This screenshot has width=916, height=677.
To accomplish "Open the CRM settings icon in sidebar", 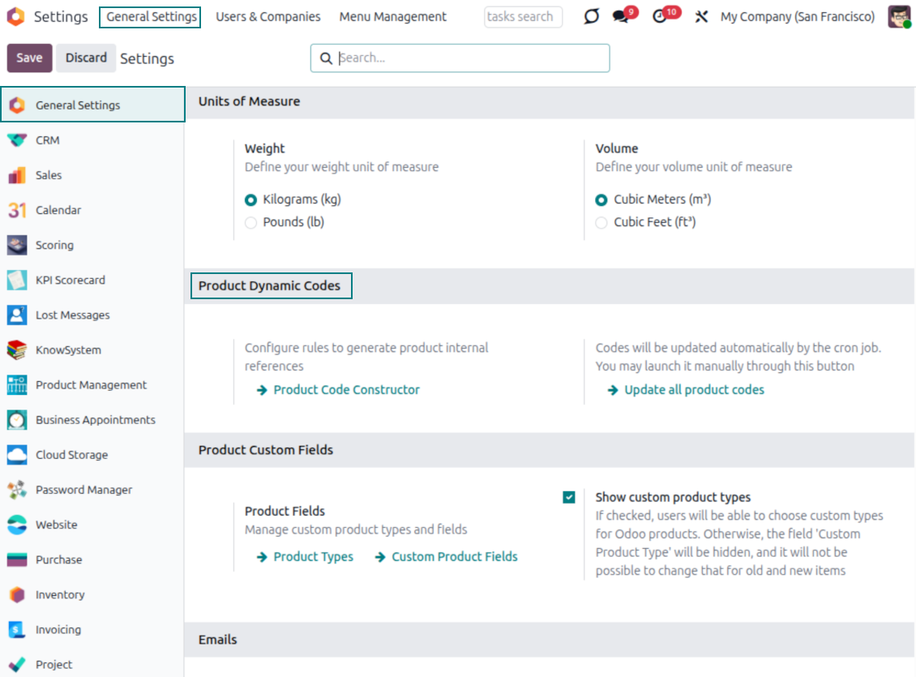I will 17,140.
